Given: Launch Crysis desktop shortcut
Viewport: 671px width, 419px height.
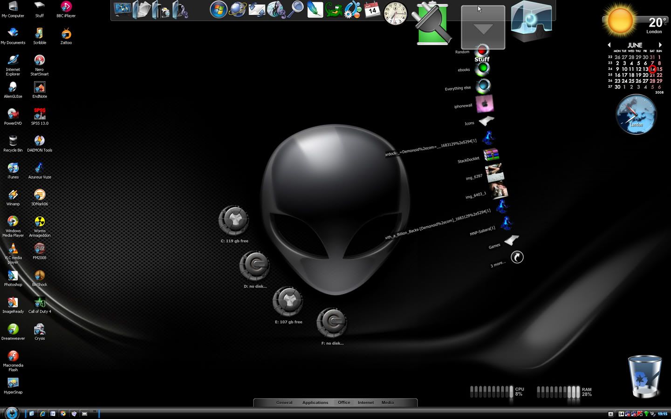Looking at the screenshot, I should coord(40,332).
